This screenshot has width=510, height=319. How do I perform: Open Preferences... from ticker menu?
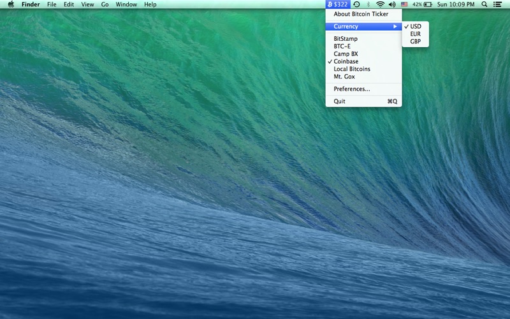pyautogui.click(x=352, y=89)
